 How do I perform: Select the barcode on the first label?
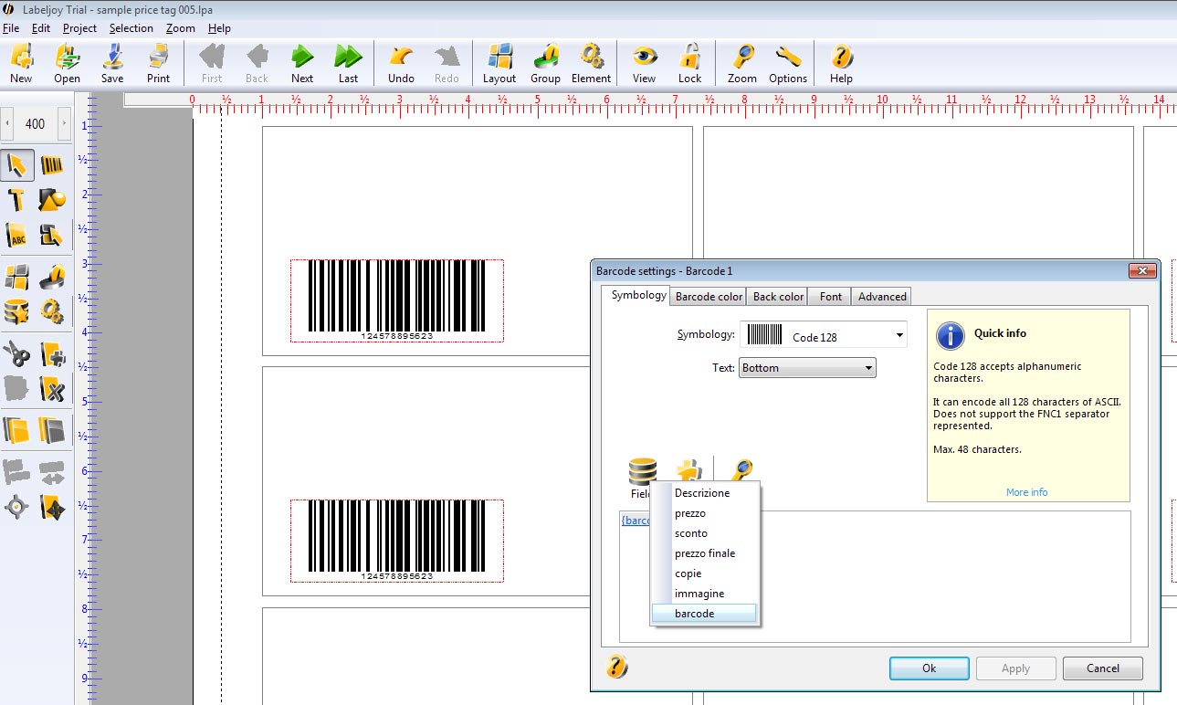pos(396,300)
